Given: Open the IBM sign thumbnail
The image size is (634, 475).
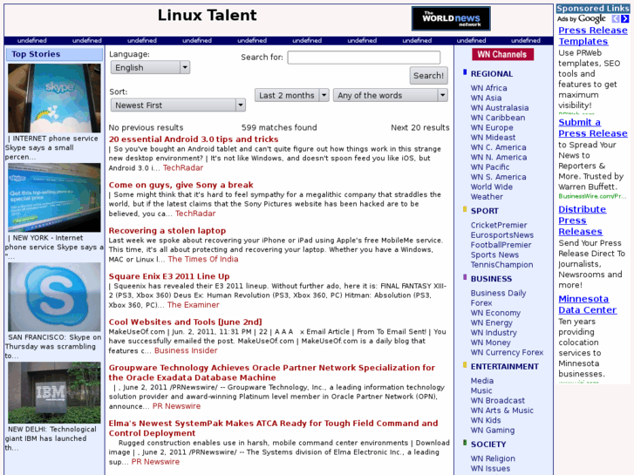Looking at the screenshot, I should (x=54, y=392).
